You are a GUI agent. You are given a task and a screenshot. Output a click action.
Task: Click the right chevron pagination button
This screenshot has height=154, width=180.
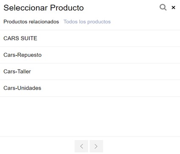(x=96, y=146)
